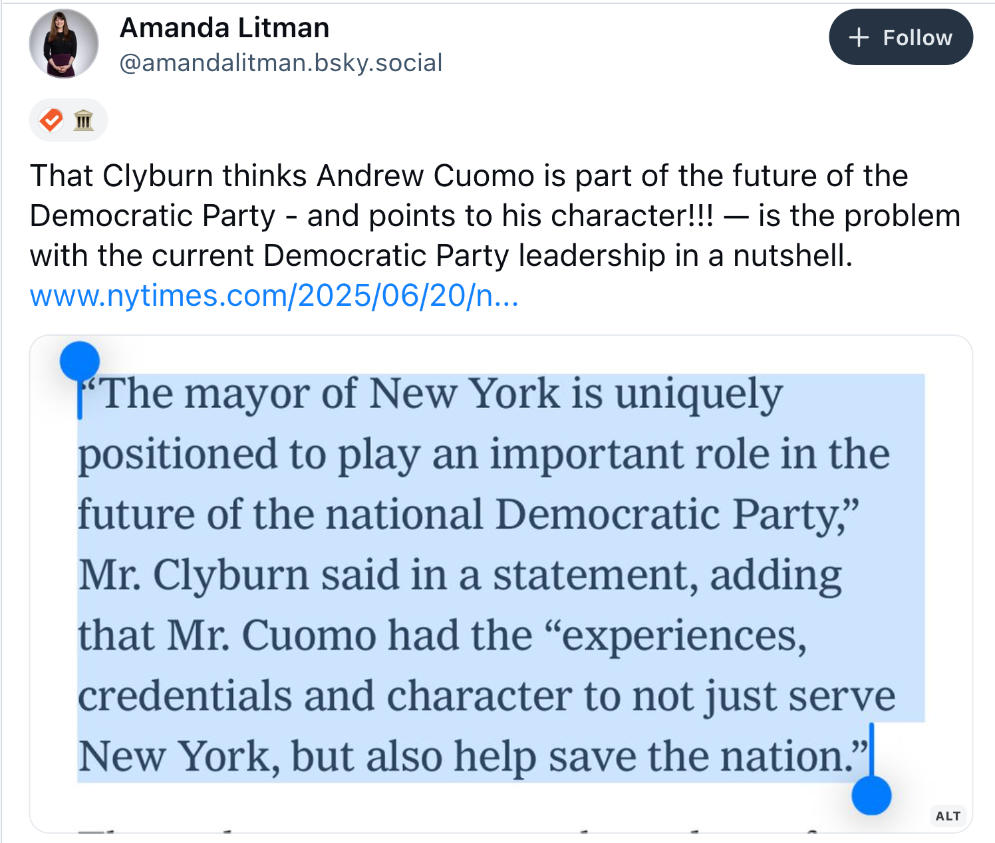Click the plus icon inside Follow button

tap(859, 37)
